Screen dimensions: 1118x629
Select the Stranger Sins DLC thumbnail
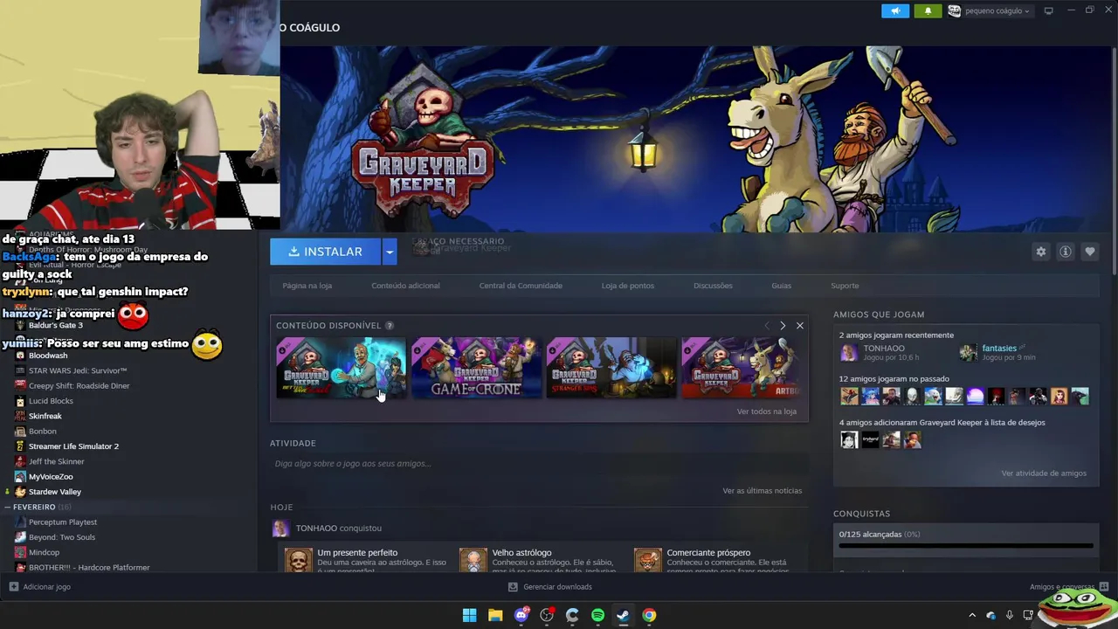pyautogui.click(x=611, y=368)
